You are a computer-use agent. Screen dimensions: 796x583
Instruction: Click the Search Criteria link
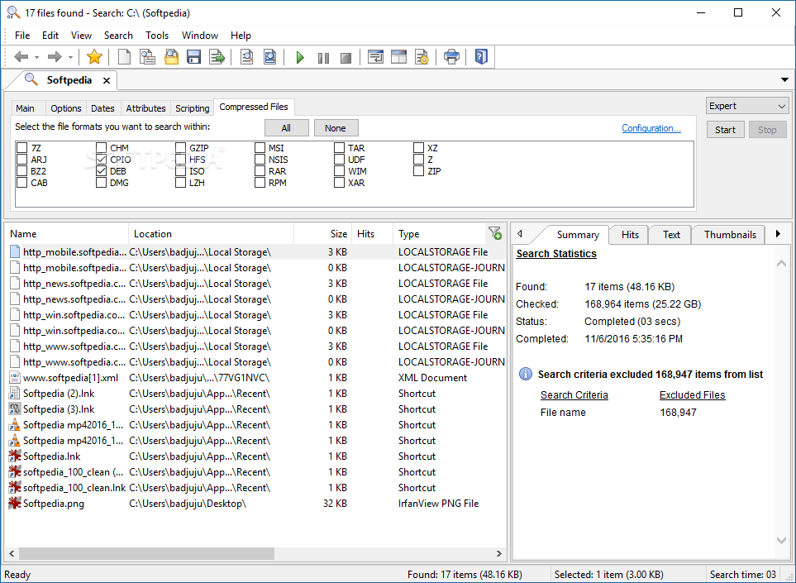point(574,395)
